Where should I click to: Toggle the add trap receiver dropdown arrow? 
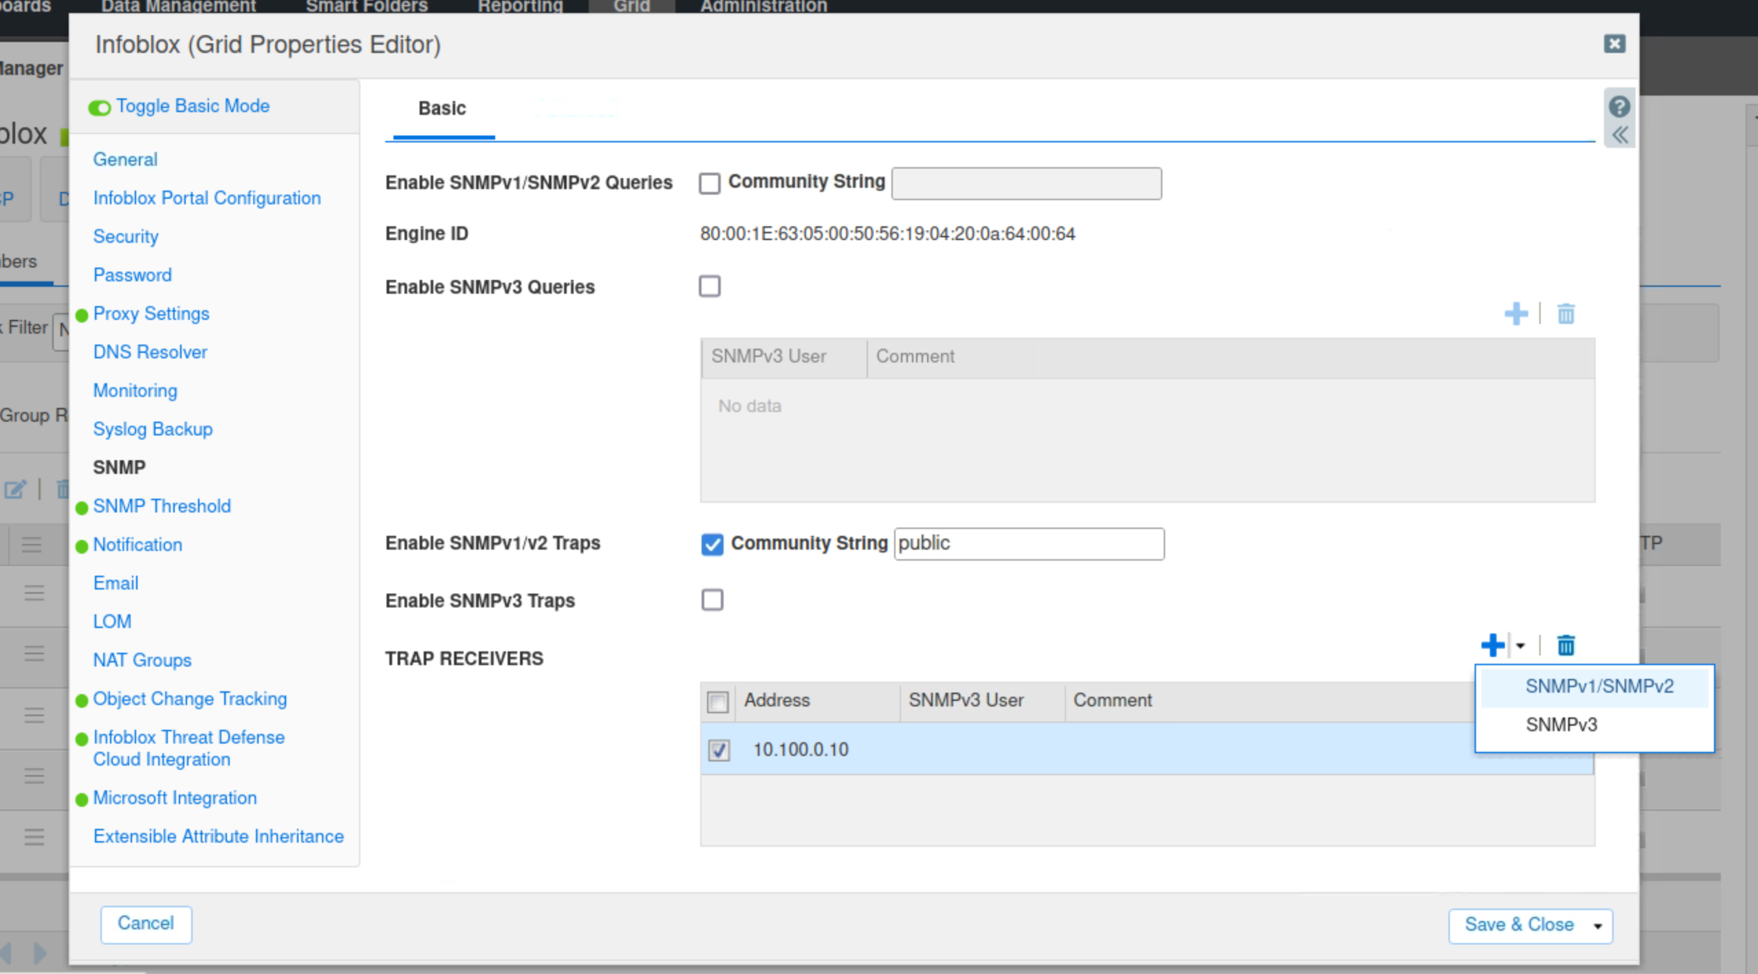coord(1520,645)
